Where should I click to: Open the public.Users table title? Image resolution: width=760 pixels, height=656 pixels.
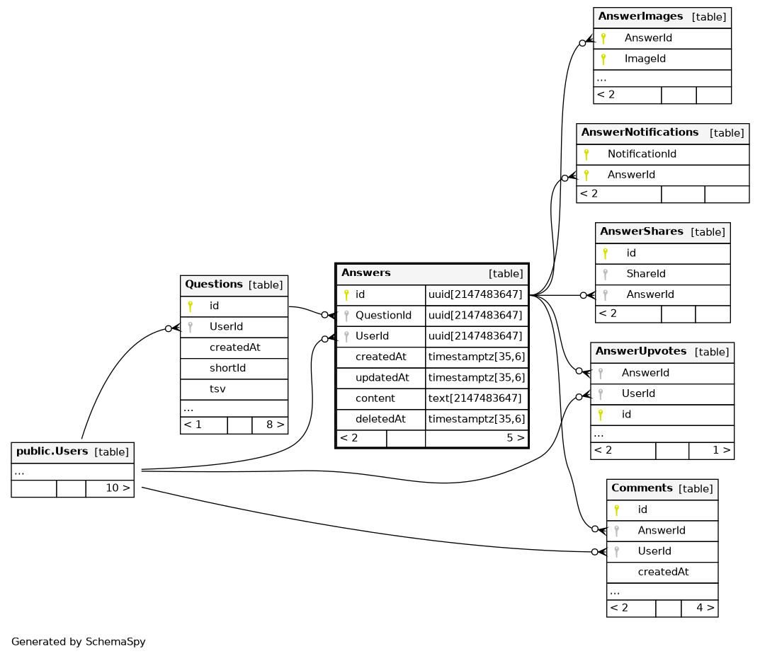pyautogui.click(x=52, y=451)
